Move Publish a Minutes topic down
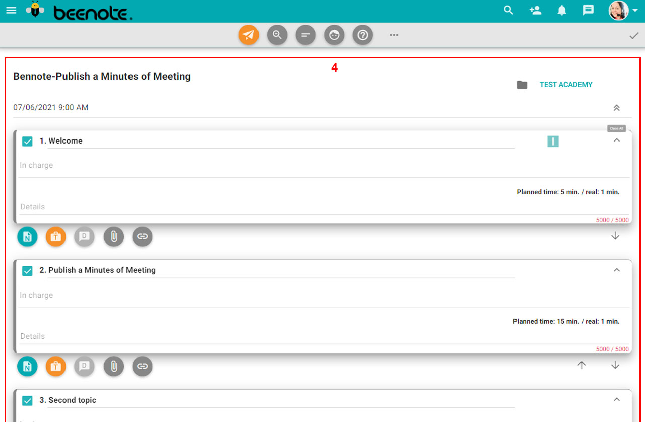The image size is (645, 422). (615, 365)
